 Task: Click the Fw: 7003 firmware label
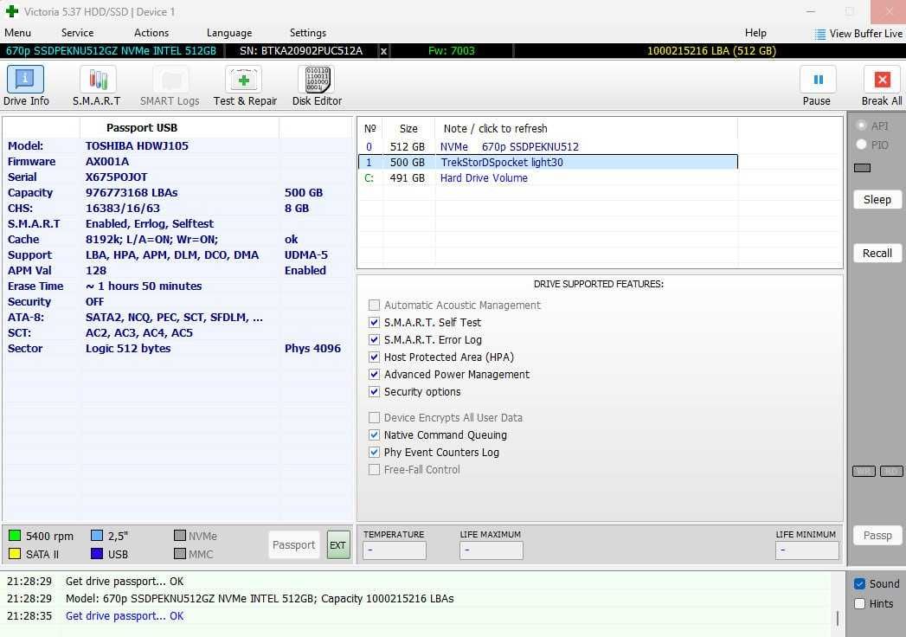tap(451, 51)
